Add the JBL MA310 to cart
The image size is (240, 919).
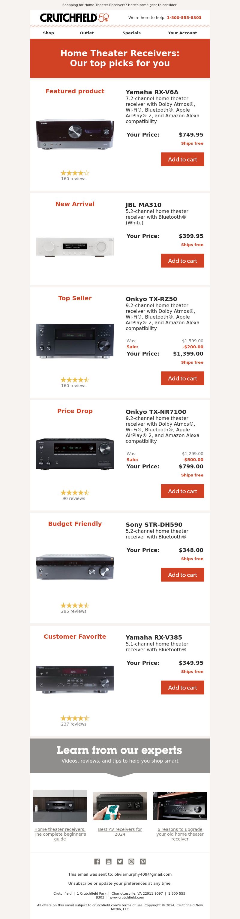pyautogui.click(x=182, y=261)
